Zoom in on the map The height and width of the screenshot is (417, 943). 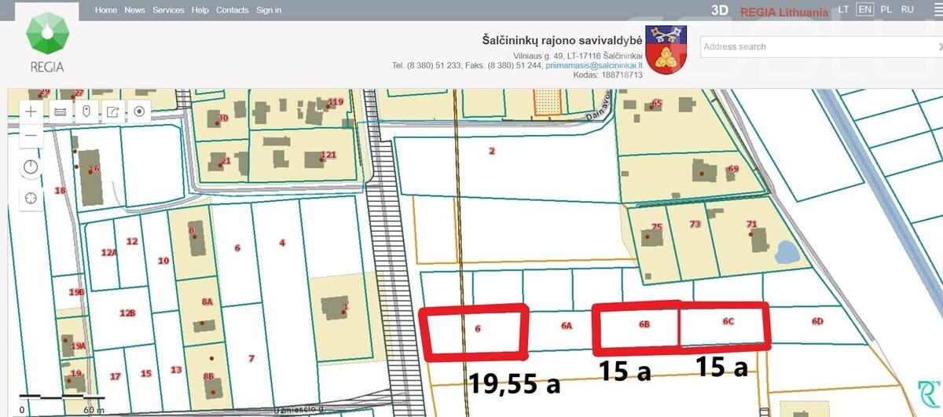[x=31, y=112]
